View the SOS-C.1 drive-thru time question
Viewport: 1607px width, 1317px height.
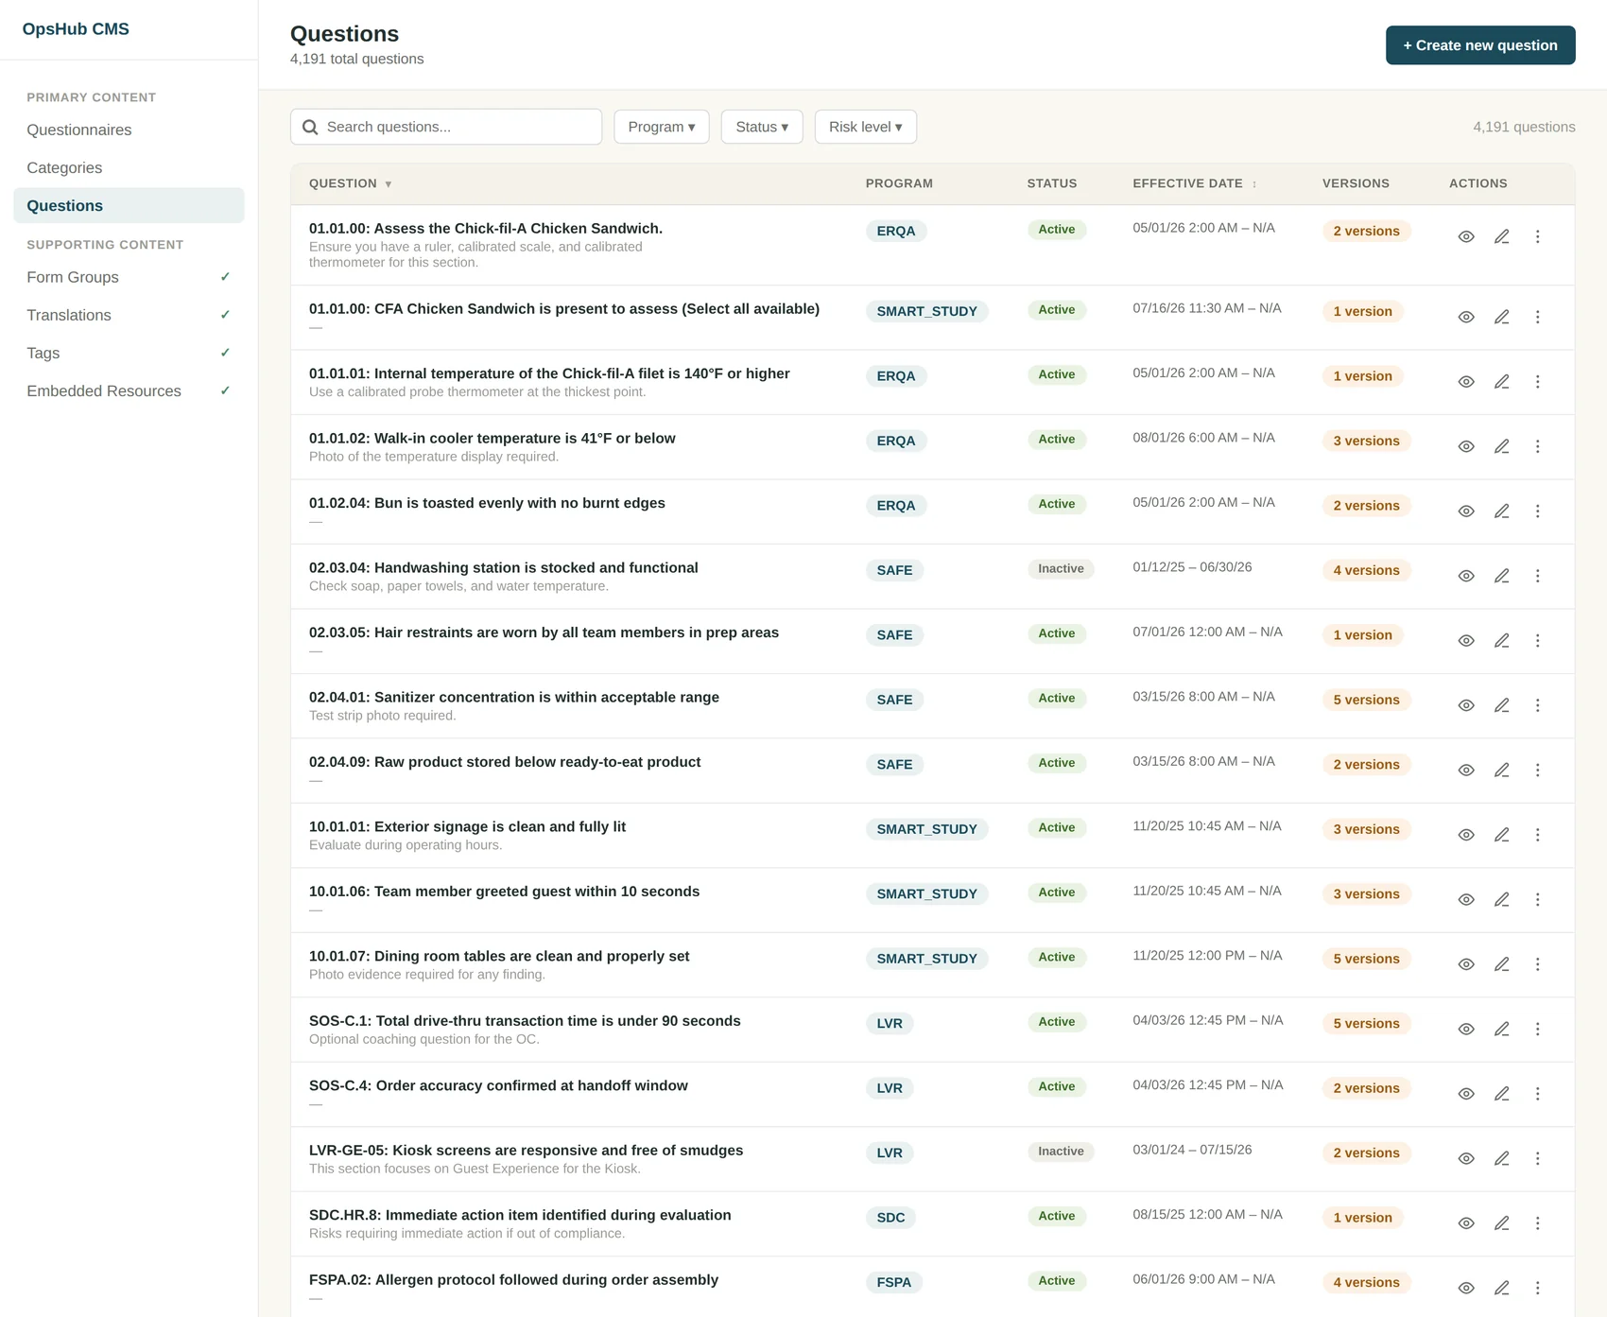pyautogui.click(x=1466, y=1029)
